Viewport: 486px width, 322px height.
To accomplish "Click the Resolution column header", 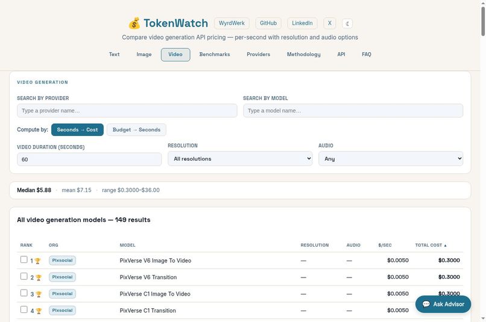I will tap(315, 245).
